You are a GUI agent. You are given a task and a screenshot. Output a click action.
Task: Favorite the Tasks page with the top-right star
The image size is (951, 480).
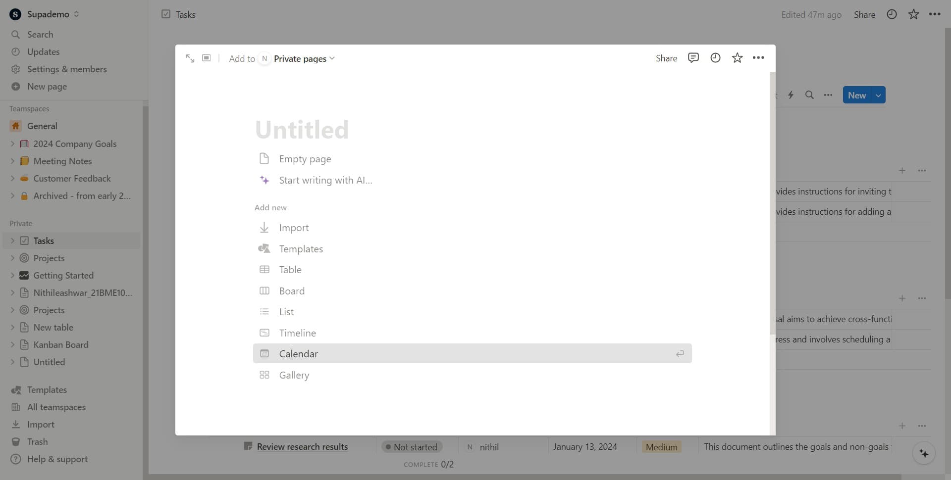tap(913, 14)
